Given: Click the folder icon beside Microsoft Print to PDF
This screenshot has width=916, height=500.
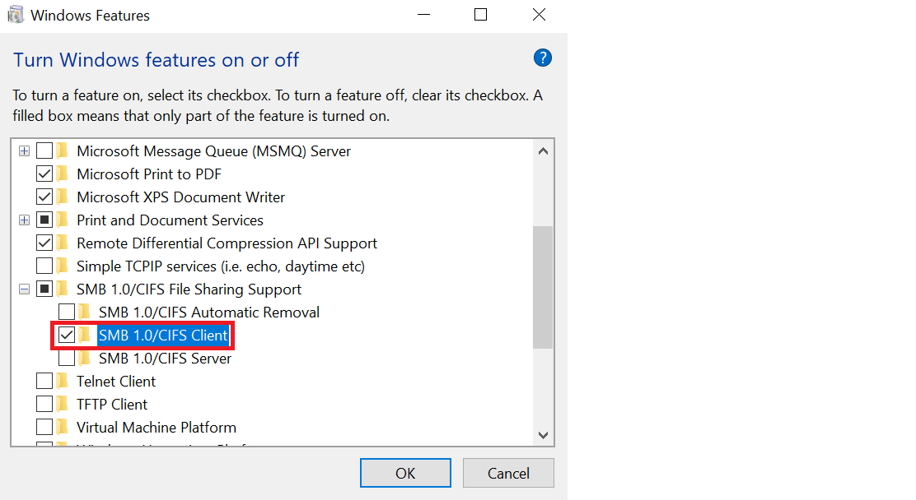Looking at the screenshot, I should tap(63, 174).
